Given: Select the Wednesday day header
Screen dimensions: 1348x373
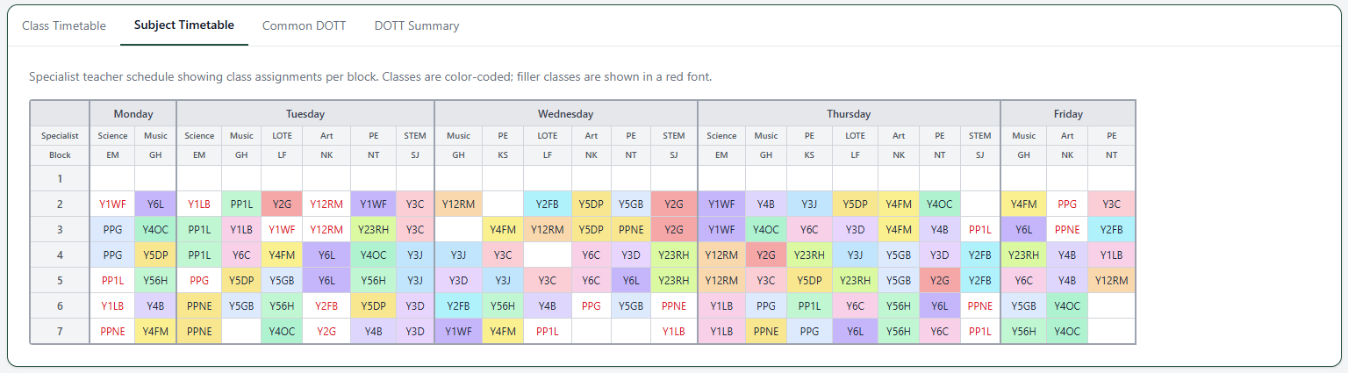Looking at the screenshot, I should (x=566, y=113).
